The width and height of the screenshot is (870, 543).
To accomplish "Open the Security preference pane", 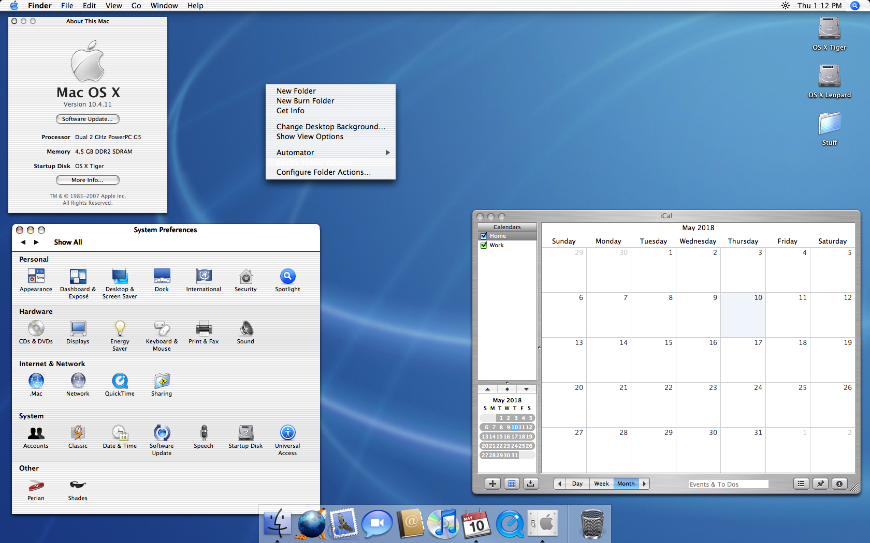I will click(245, 280).
